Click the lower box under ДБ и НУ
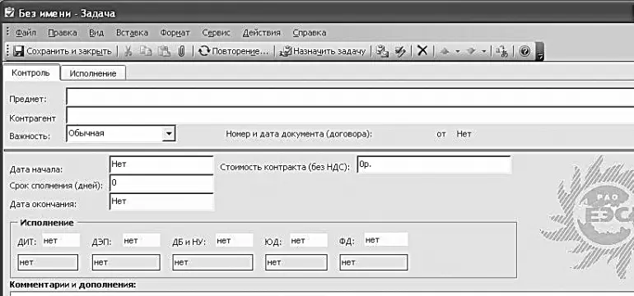Image resolution: width=634 pixels, height=296 pixels. 212,262
